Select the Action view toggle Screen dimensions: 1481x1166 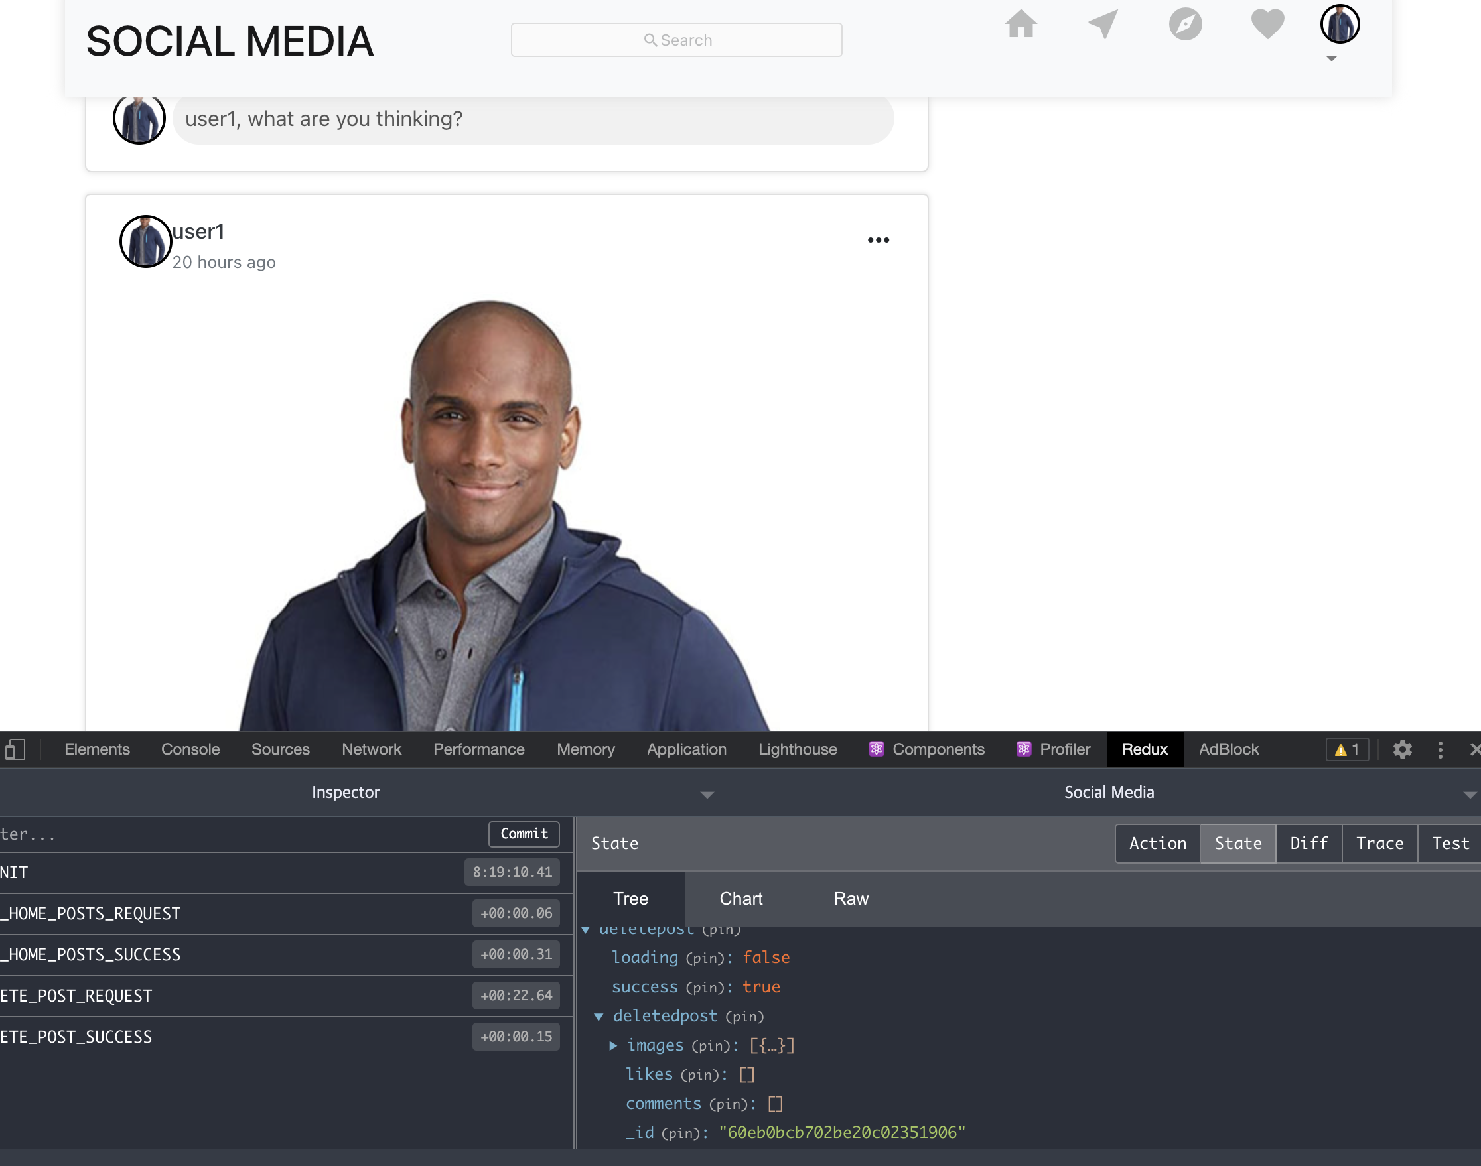pyautogui.click(x=1157, y=843)
